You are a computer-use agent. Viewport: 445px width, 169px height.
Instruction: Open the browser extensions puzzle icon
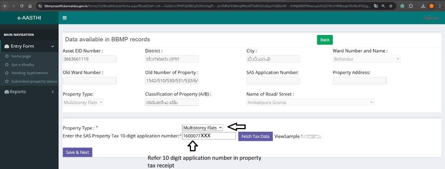click(x=411, y=6)
